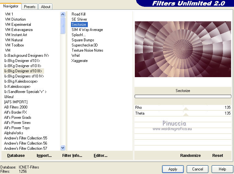Choose SIM 4 Way Average filter
This screenshot has height=174, width=234.
tap(87, 30)
